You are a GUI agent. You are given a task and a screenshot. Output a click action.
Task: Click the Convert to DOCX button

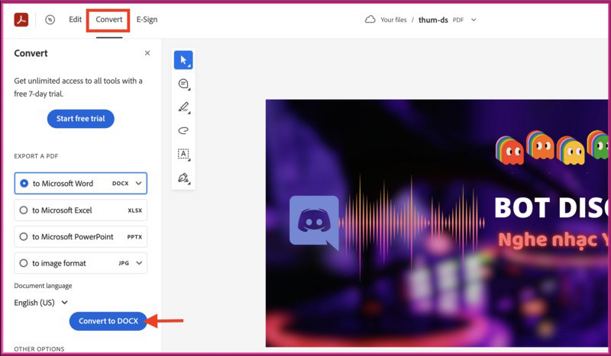[x=108, y=321]
